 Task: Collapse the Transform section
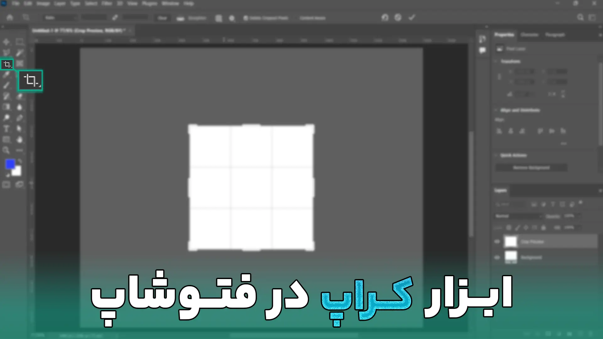[x=496, y=61]
